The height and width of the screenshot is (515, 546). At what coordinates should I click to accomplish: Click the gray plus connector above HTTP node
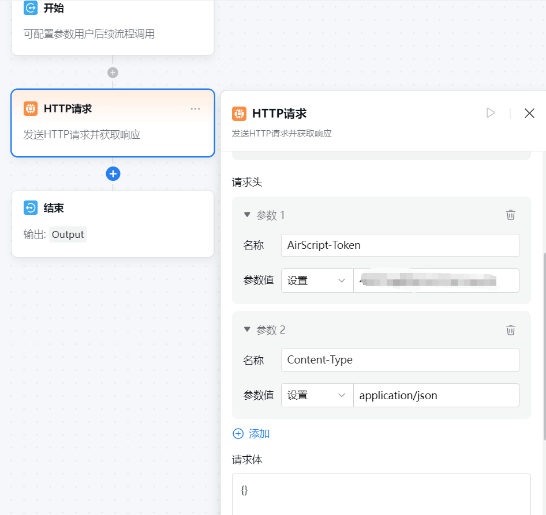coord(113,73)
